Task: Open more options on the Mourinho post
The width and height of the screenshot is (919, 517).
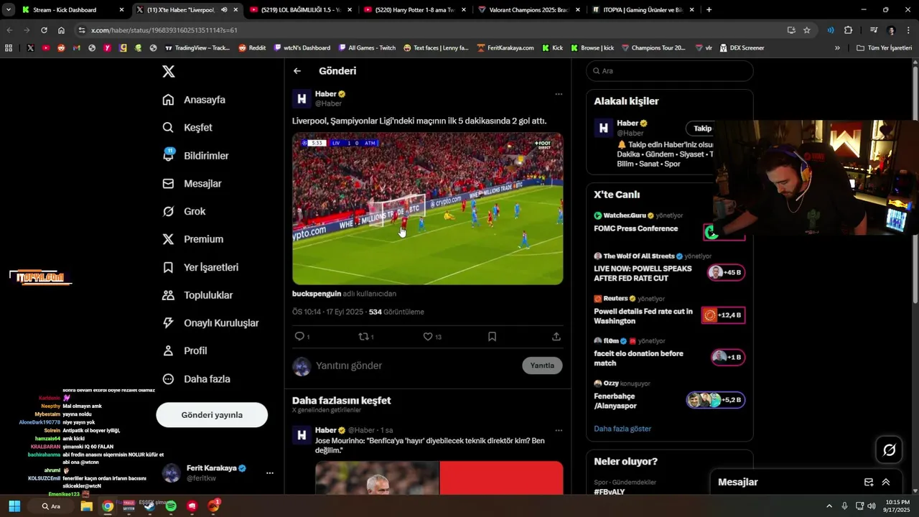Action: 559,430
